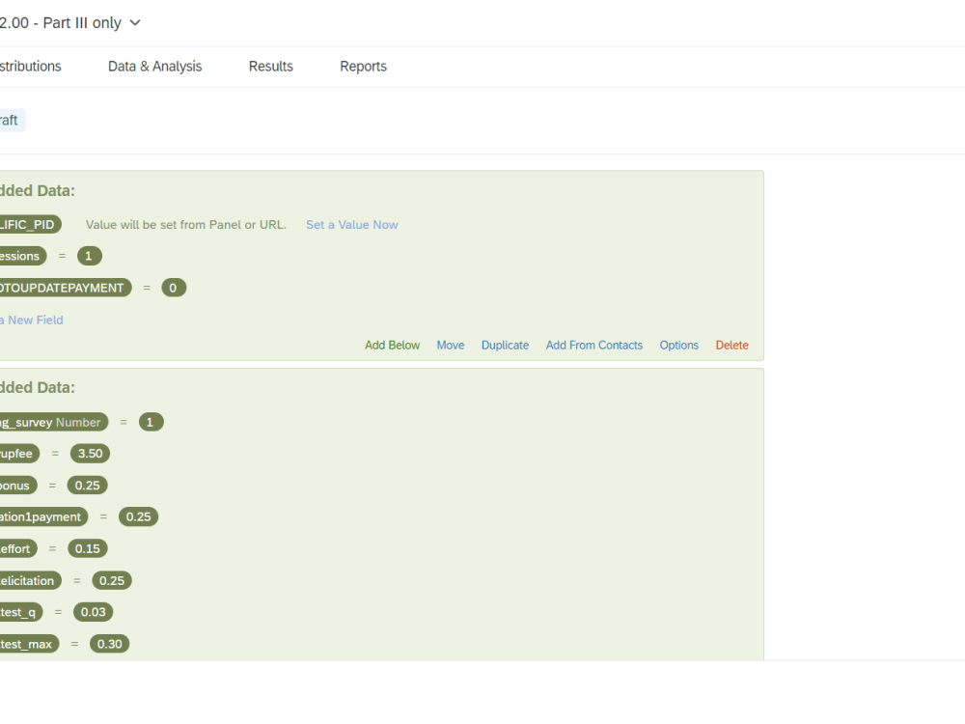965x724 pixels.
Task: Click Add Below on the embedded data block
Action: click(392, 345)
